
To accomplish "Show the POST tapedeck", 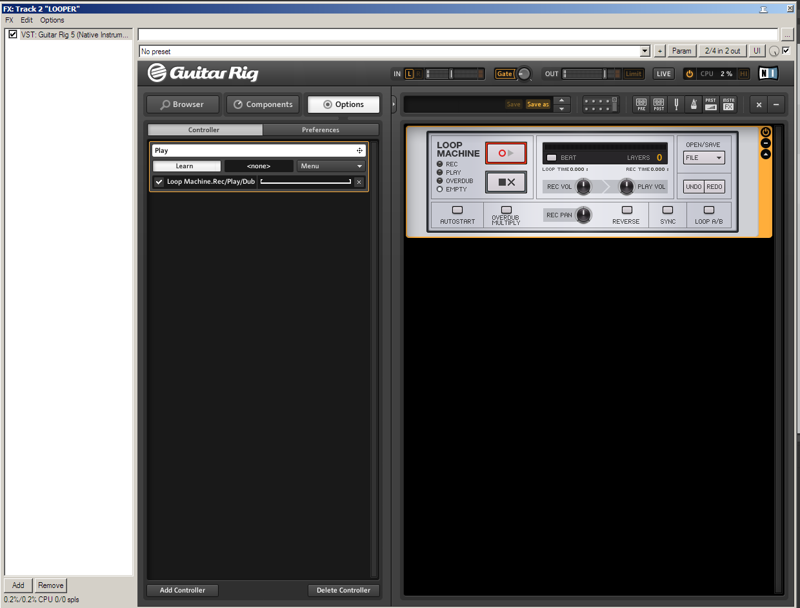I will click(x=659, y=104).
